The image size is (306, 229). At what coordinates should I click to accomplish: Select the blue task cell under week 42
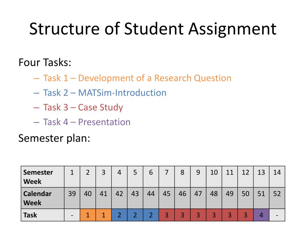(x=119, y=215)
